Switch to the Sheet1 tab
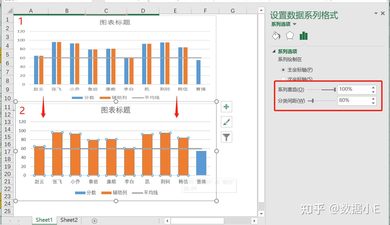The height and width of the screenshot is (225, 390). click(44, 220)
